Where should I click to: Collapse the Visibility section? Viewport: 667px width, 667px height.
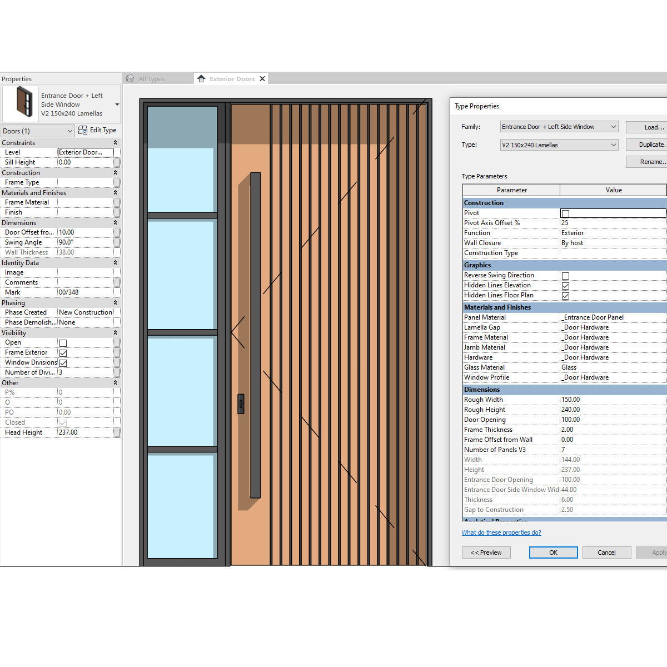click(115, 333)
